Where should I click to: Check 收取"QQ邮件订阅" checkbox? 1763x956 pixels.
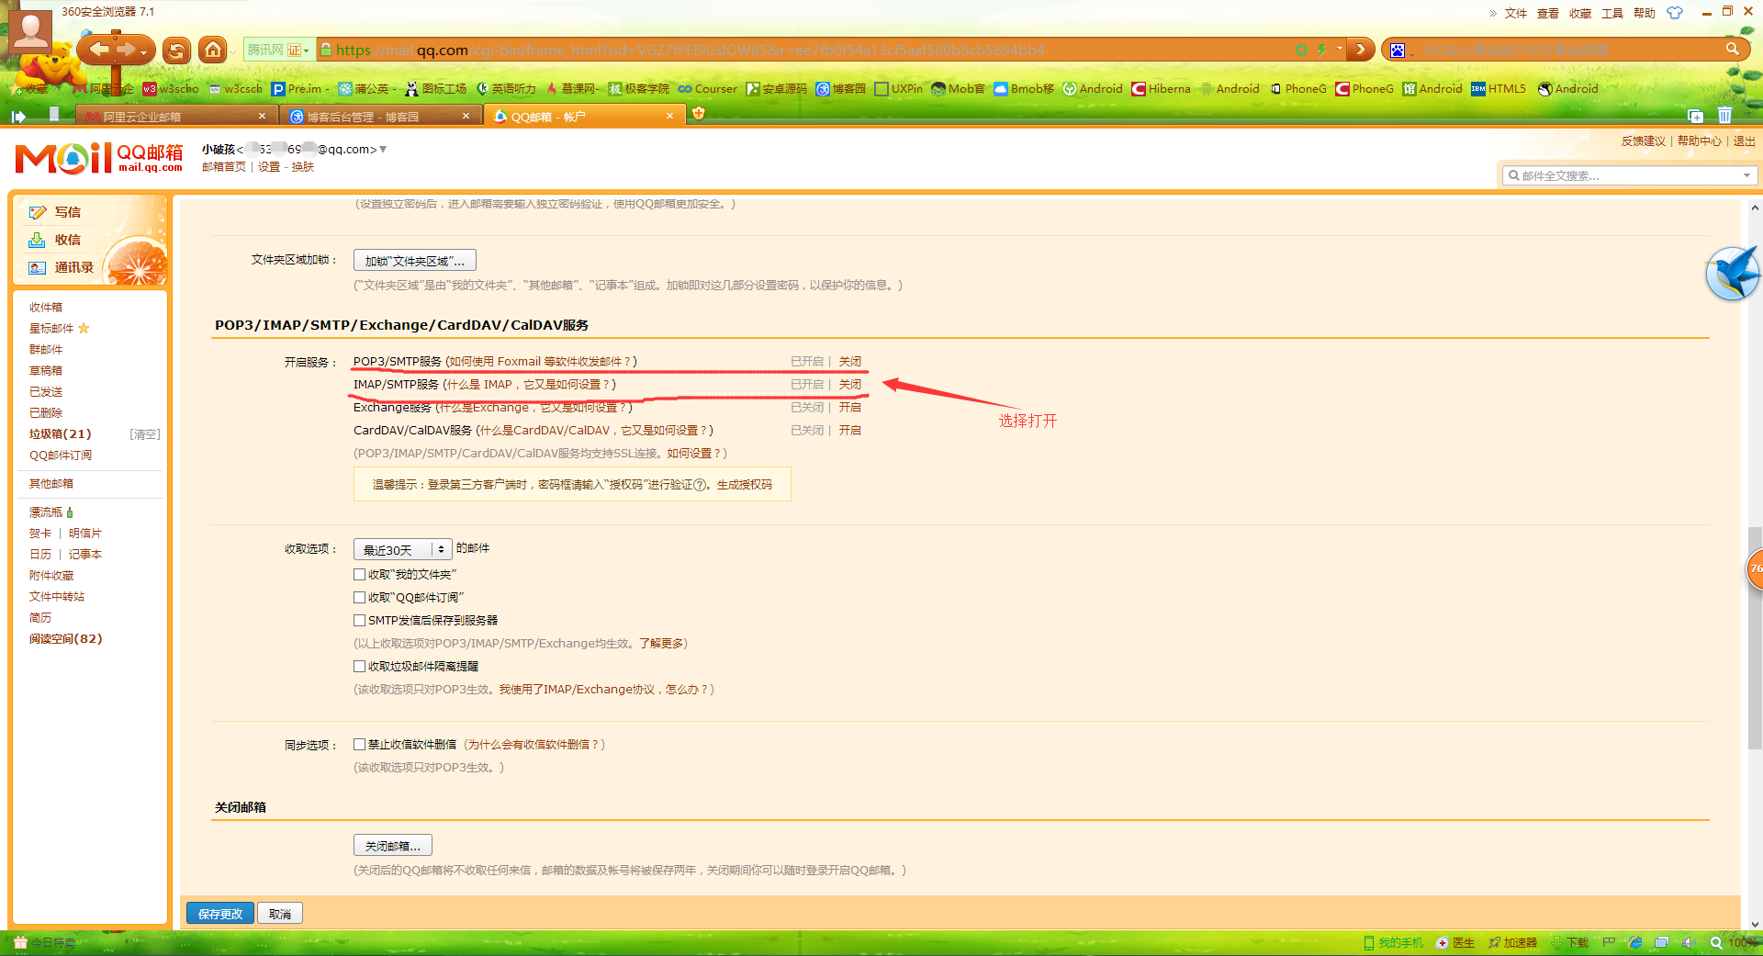pos(360,597)
